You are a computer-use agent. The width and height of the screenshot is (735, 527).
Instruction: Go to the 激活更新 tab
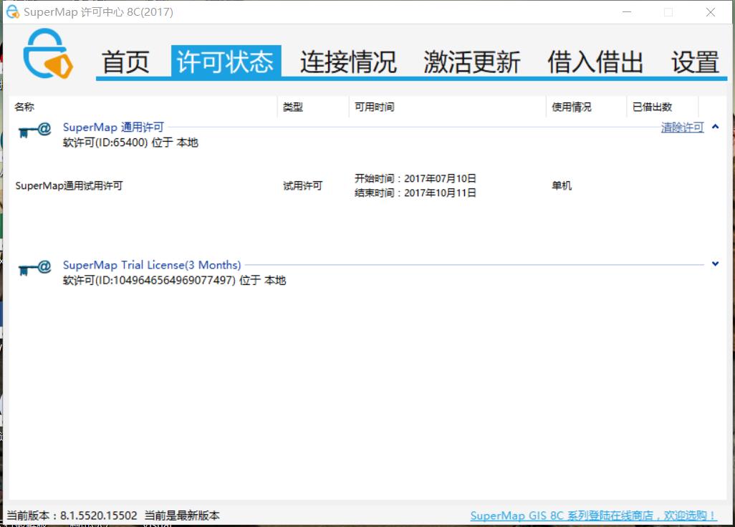[472, 62]
